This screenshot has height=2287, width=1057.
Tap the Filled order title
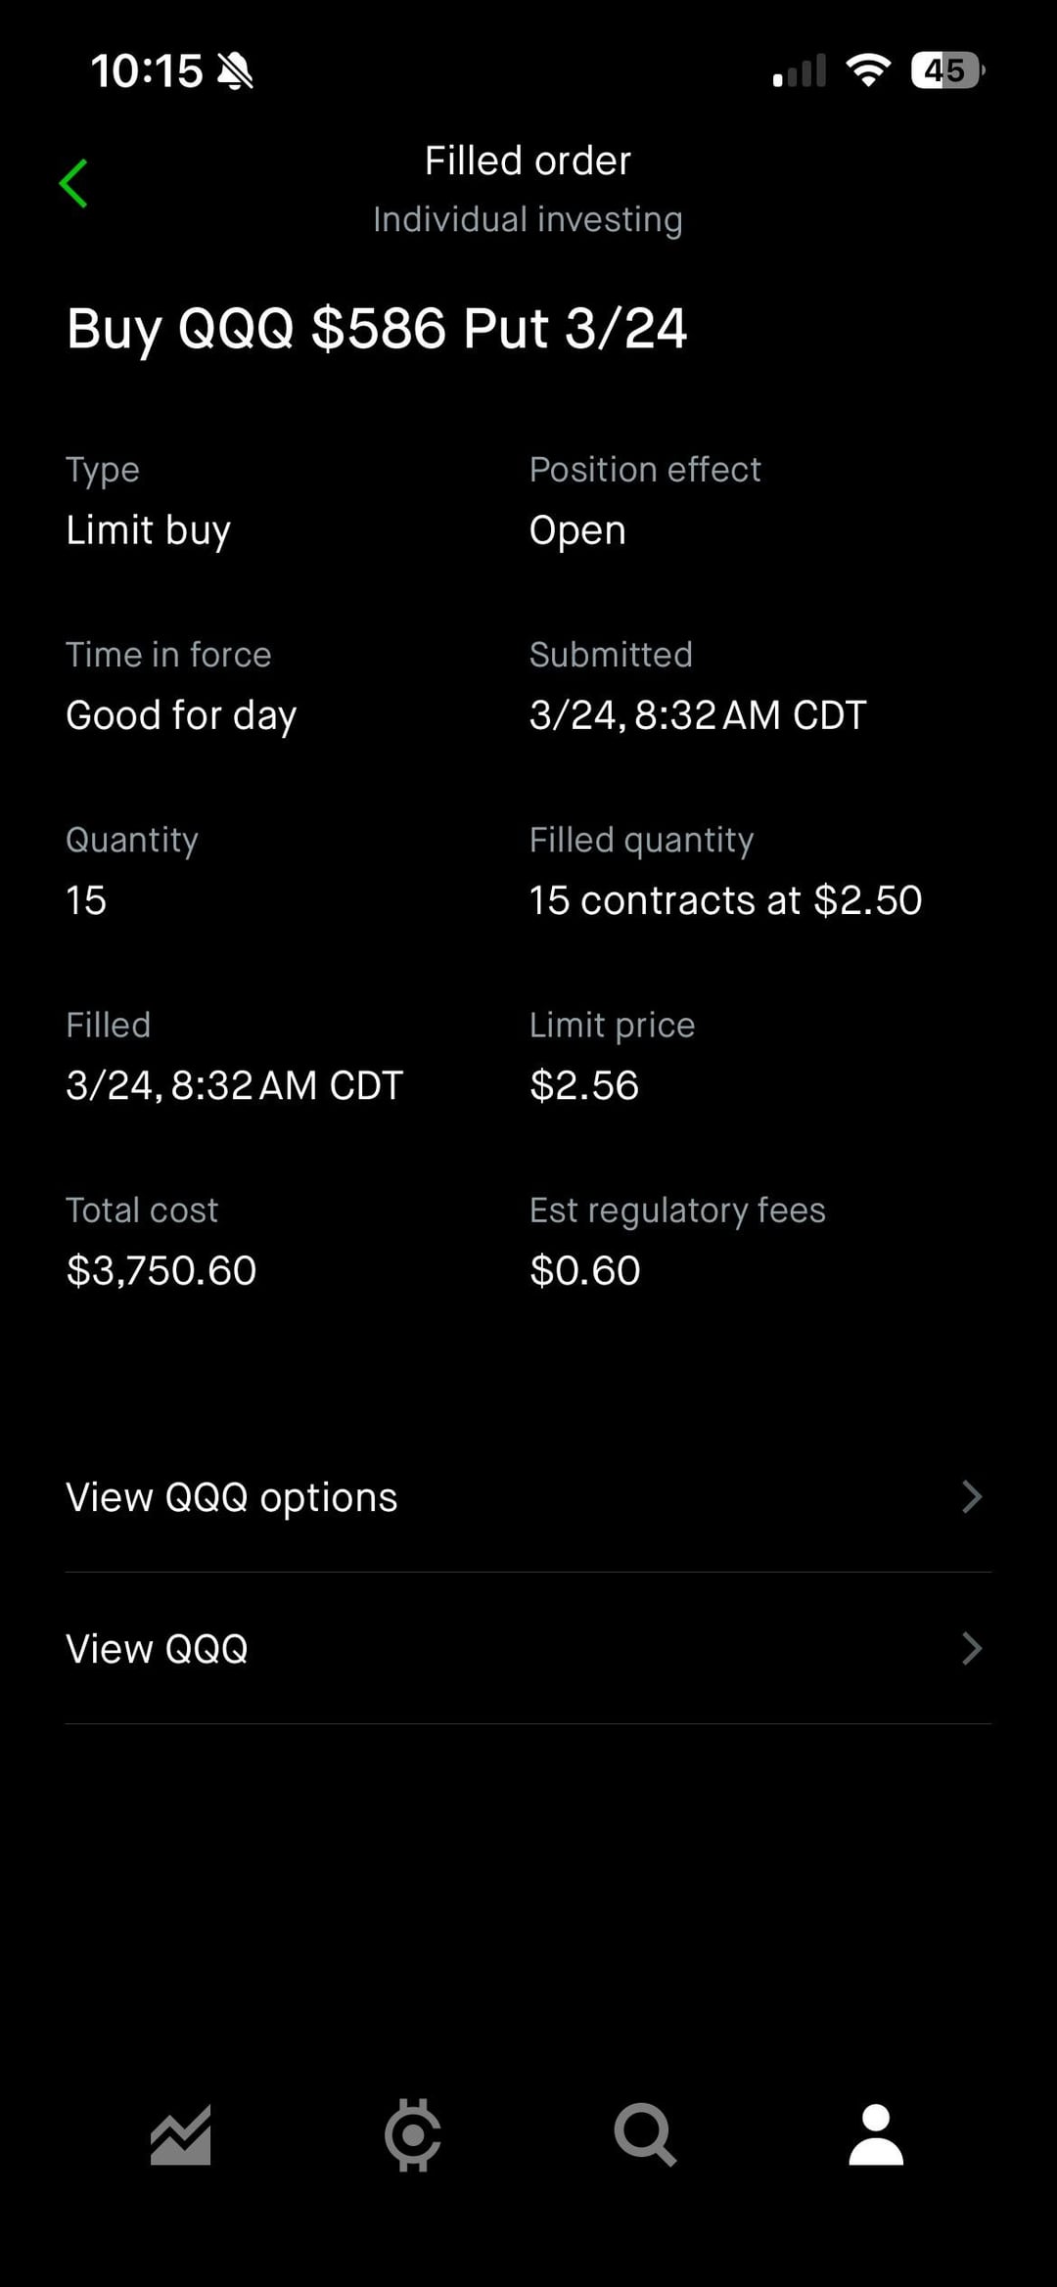coord(528,160)
